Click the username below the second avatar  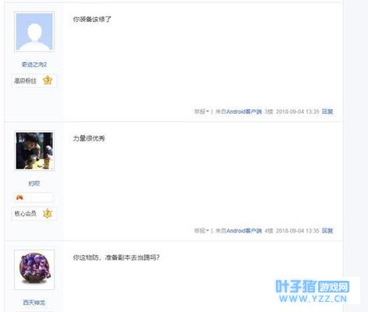click(34, 183)
